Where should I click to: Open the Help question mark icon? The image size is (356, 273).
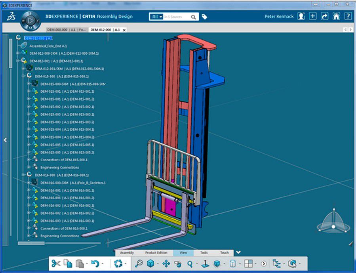pos(348,16)
